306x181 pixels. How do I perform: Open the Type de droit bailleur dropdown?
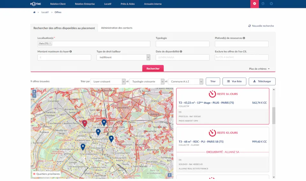pyautogui.click(x=123, y=57)
